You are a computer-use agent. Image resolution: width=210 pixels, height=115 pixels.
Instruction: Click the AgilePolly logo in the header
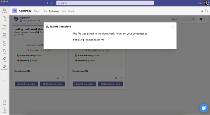(15, 11)
